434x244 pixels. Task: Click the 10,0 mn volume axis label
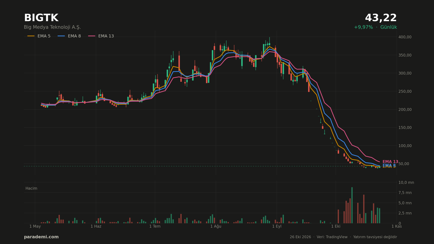(406, 182)
